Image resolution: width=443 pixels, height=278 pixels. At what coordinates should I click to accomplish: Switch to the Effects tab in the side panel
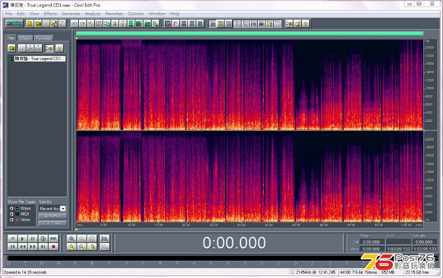tap(26, 38)
